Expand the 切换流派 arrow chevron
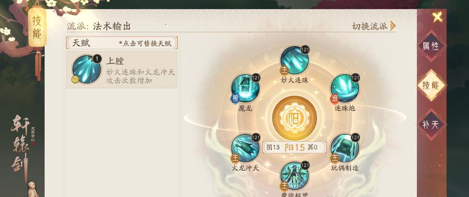Viewport: 469px width, 197px height. click(393, 26)
